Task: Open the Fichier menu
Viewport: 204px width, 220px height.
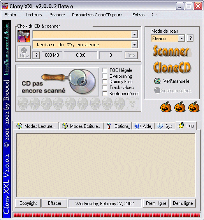Action: pos(10,15)
